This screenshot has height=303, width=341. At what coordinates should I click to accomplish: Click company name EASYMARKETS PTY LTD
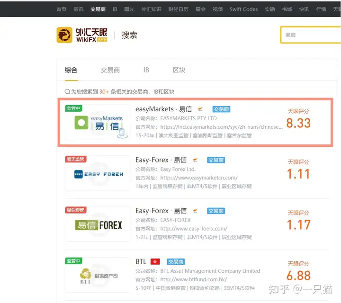click(x=188, y=118)
